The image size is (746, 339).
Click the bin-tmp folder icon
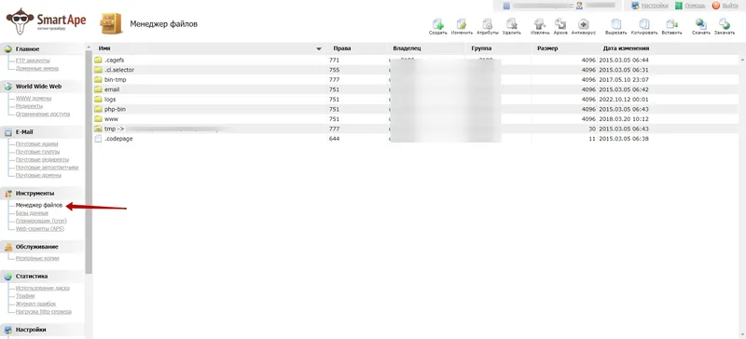click(98, 80)
